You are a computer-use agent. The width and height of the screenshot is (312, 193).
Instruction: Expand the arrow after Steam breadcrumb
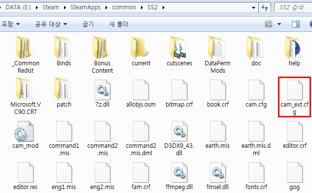65,8
